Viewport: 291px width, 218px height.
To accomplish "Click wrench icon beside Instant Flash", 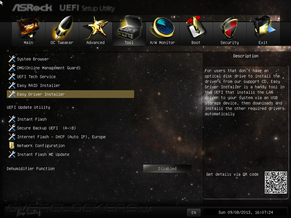I will click(12, 119).
